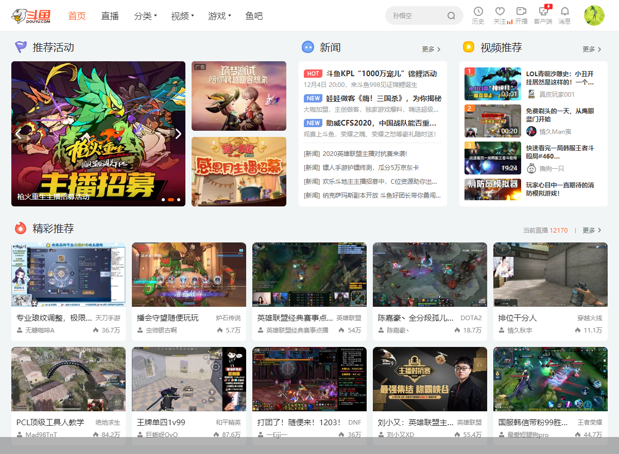The height and width of the screenshot is (454, 619).
Task: Open the 枪火重生 主播招募 banner
Action: pyautogui.click(x=98, y=134)
